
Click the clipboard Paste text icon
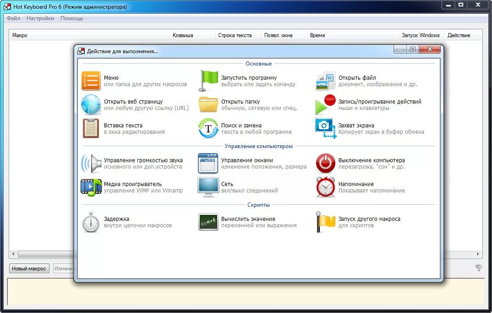[x=91, y=128]
